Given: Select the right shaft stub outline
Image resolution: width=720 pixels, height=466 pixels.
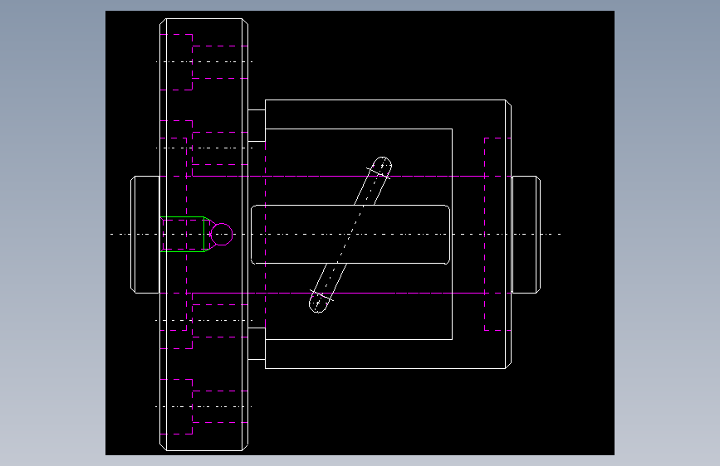Looking at the screenshot, I should coord(526,235).
